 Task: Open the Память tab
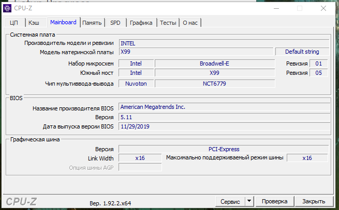[x=92, y=23]
